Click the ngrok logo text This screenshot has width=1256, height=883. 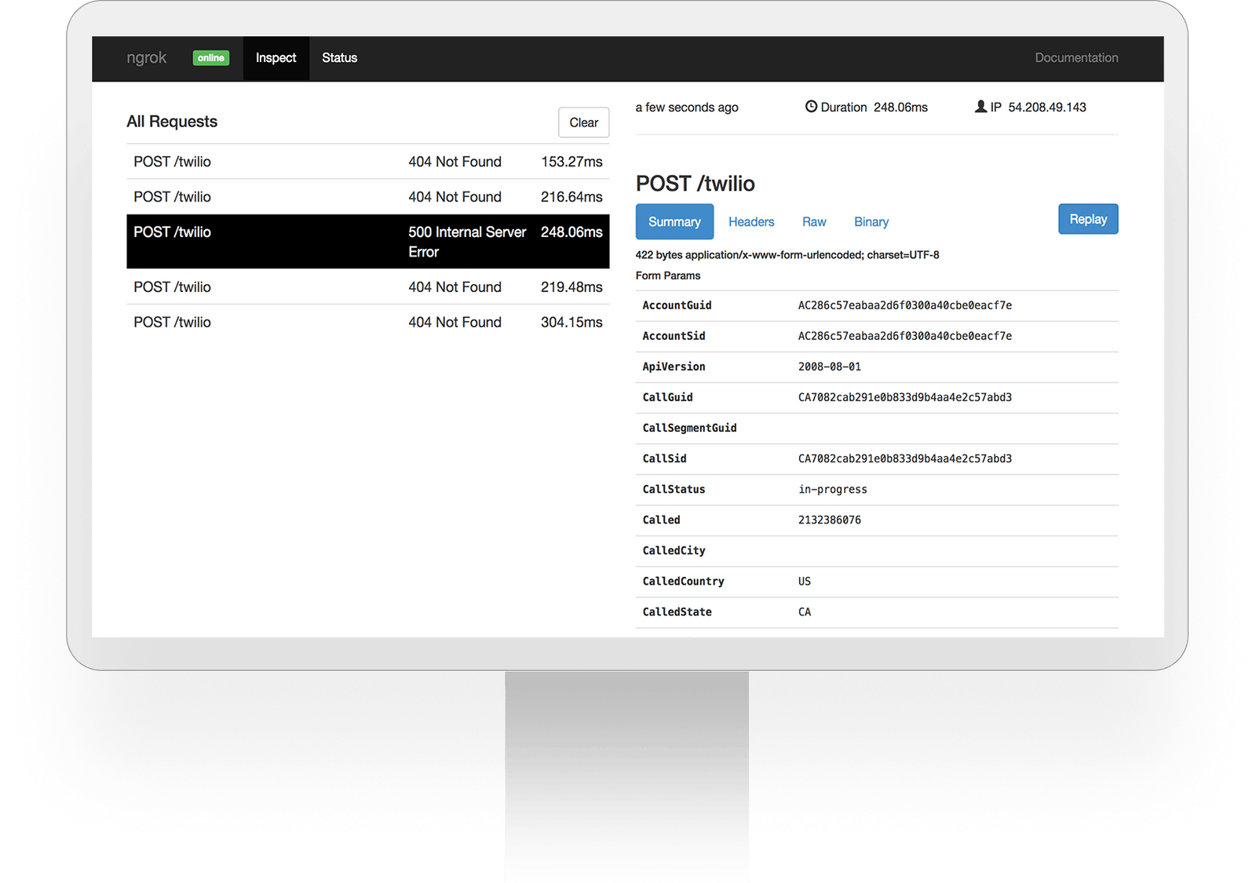coord(147,58)
